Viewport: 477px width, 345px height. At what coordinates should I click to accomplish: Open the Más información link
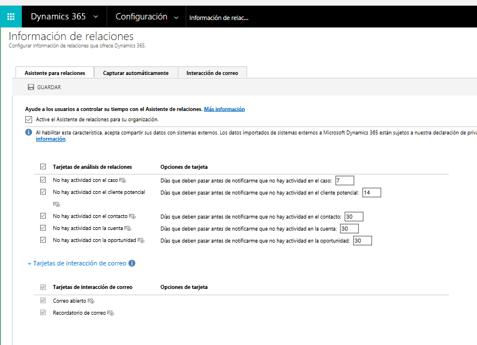pos(224,109)
